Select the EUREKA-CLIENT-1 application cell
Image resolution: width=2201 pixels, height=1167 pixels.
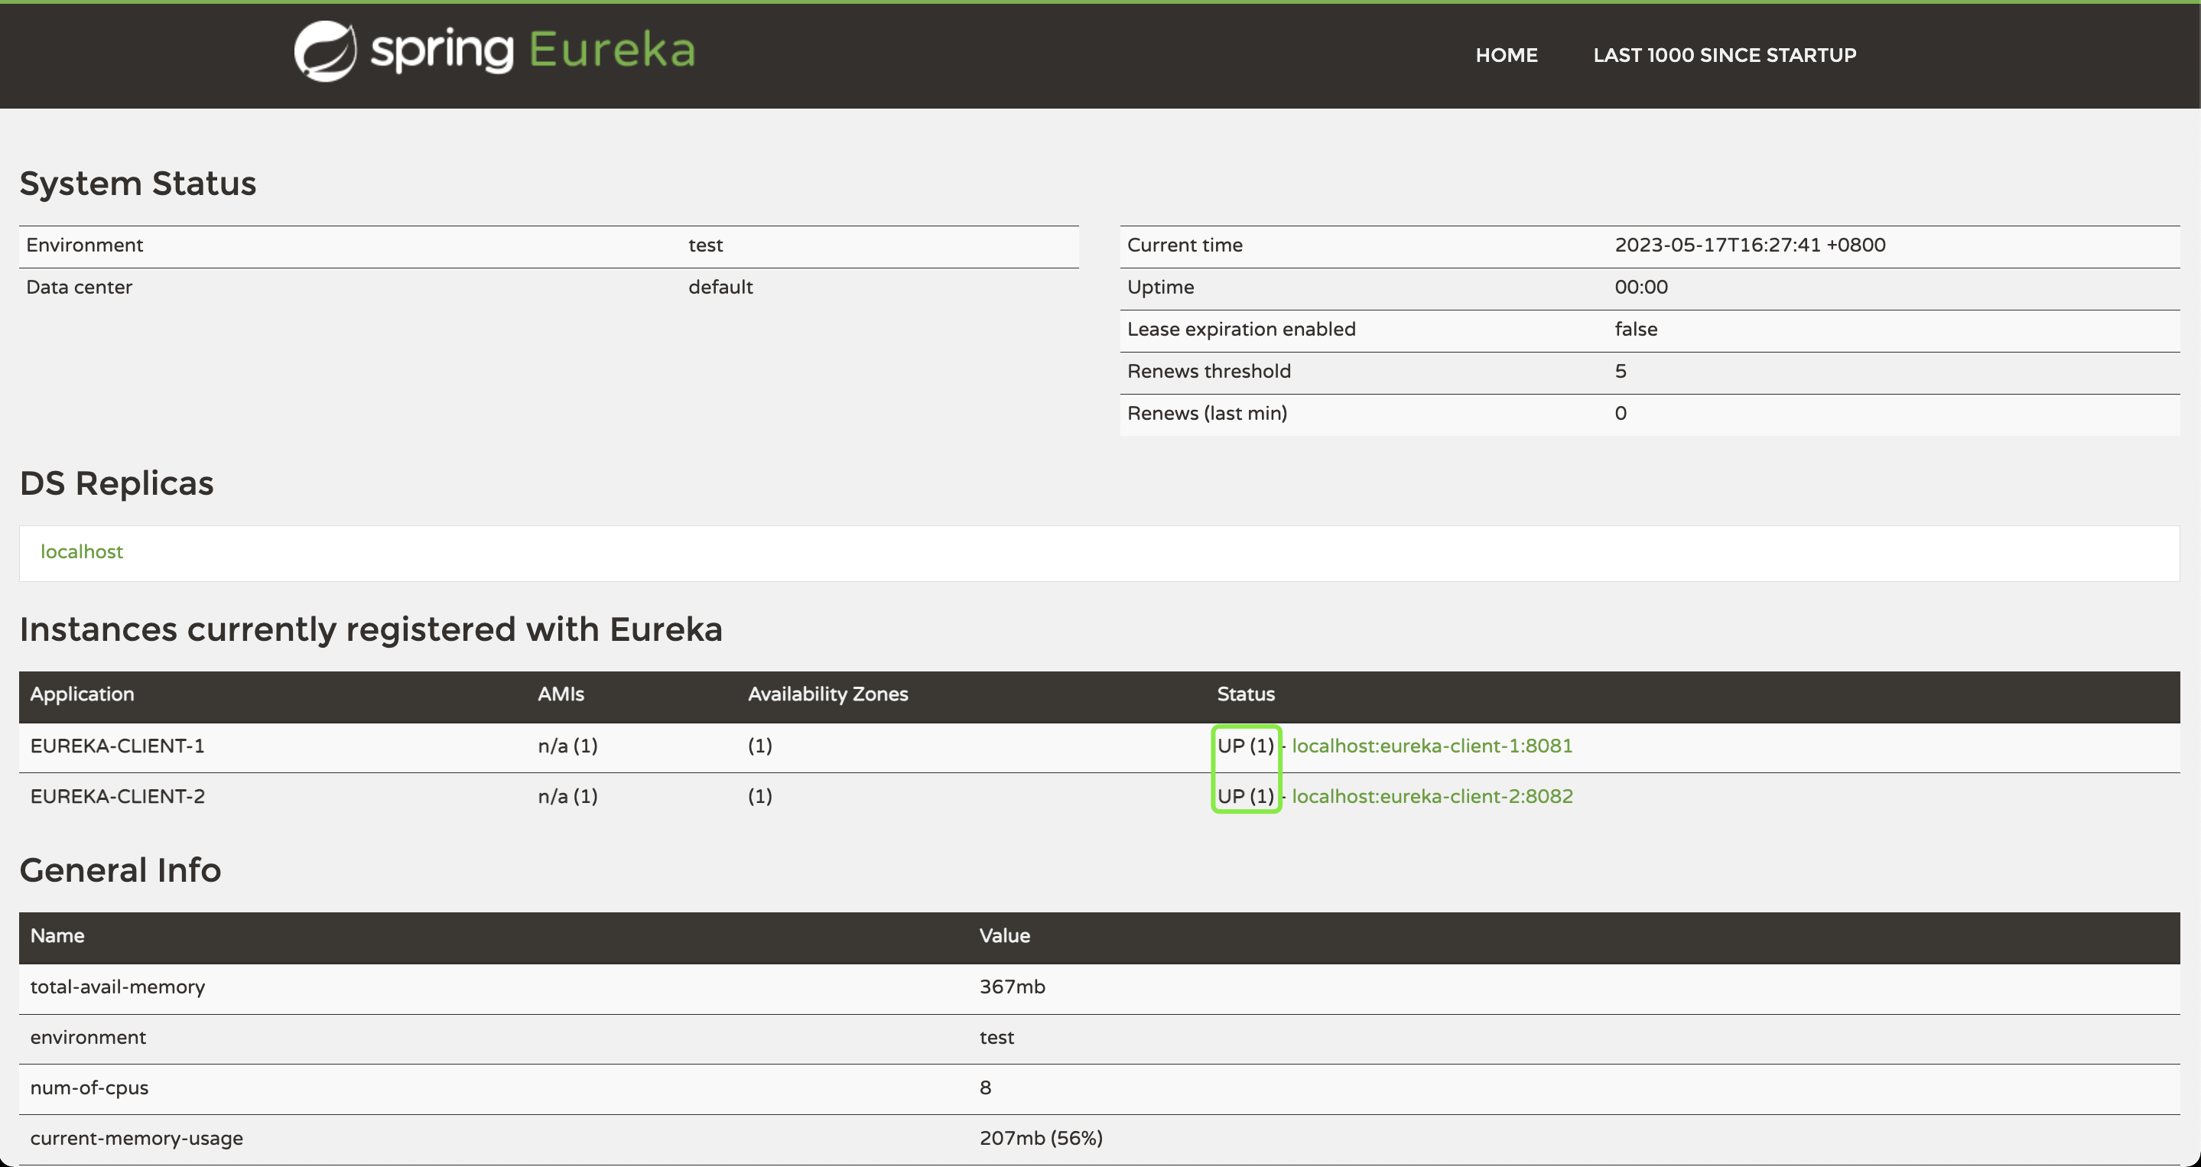click(117, 746)
